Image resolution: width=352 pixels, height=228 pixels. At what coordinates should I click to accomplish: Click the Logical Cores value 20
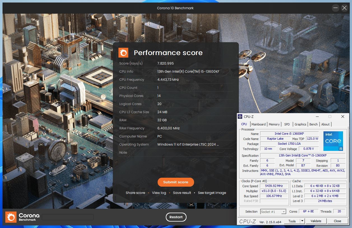click(x=159, y=104)
